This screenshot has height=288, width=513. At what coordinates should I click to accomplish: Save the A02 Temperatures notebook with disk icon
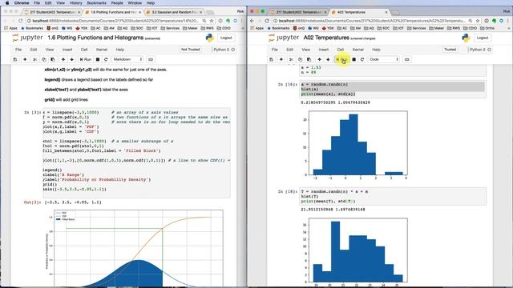coord(271,59)
